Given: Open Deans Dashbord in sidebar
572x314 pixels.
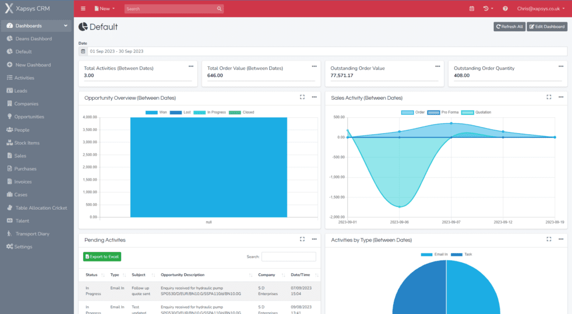Looking at the screenshot, I should [x=34, y=38].
